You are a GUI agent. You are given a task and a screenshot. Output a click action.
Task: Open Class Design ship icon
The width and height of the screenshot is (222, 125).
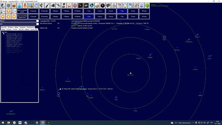tap(42, 6)
